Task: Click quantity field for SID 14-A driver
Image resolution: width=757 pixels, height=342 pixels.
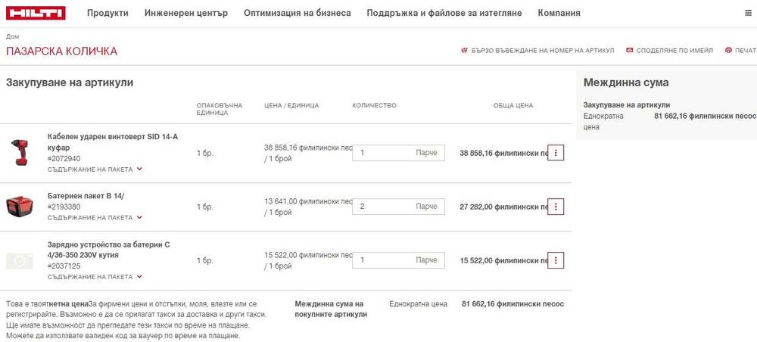Action: click(398, 153)
